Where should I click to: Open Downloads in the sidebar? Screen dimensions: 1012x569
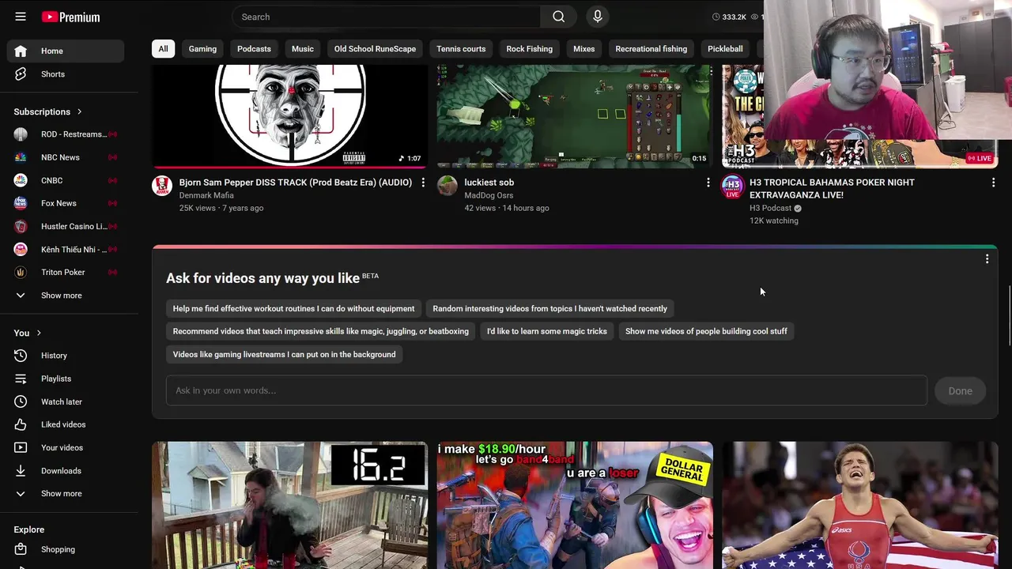pyautogui.click(x=66, y=470)
